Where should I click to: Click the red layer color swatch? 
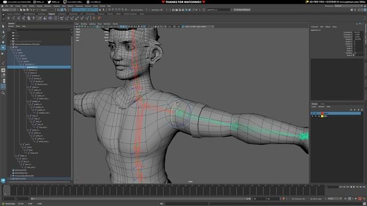click(322, 113)
